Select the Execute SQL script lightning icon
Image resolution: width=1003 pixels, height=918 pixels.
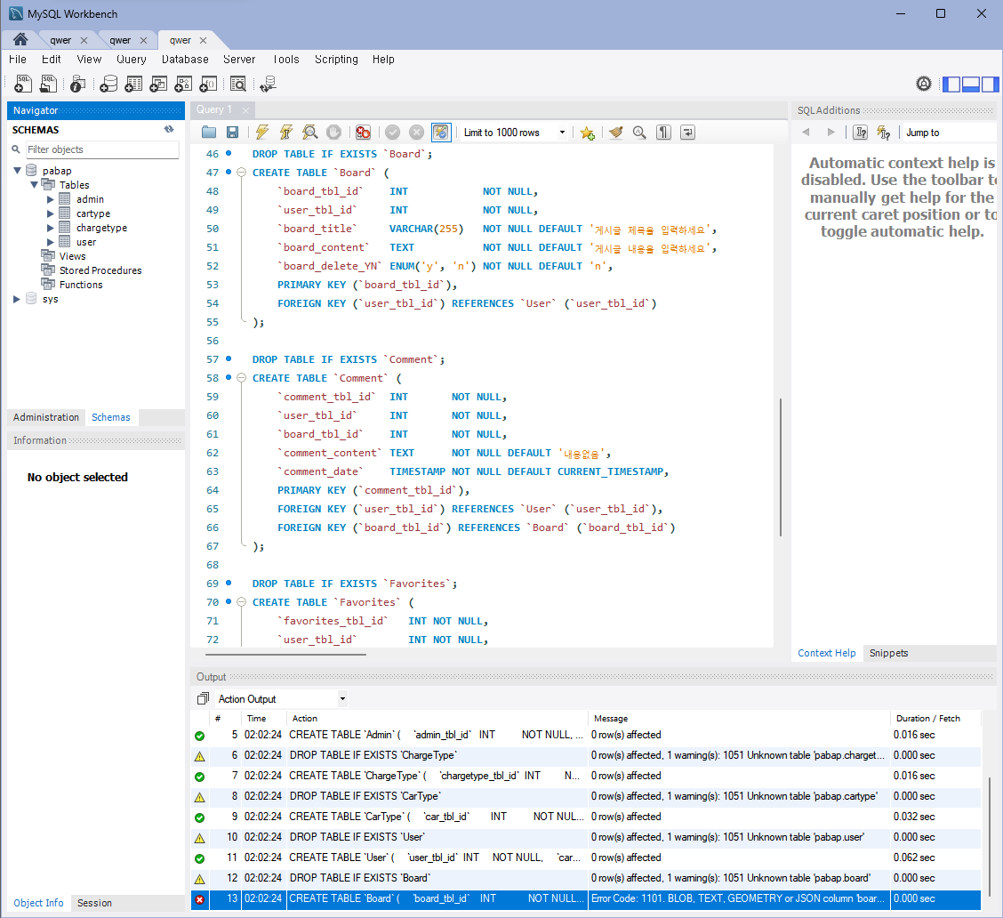click(262, 132)
